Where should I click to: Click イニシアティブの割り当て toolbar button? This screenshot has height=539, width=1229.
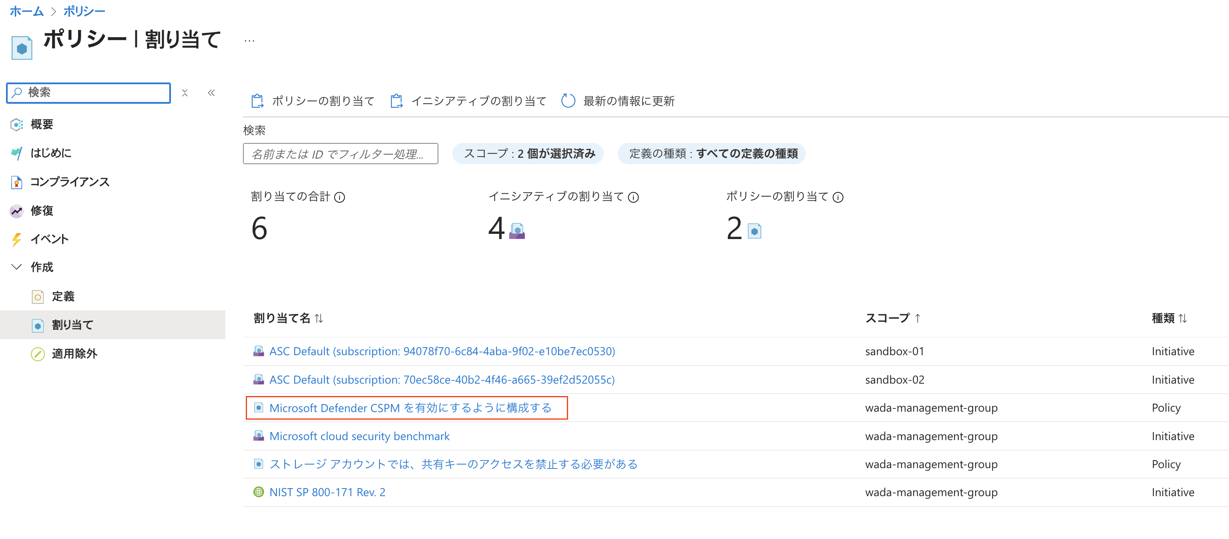pyautogui.click(x=468, y=101)
